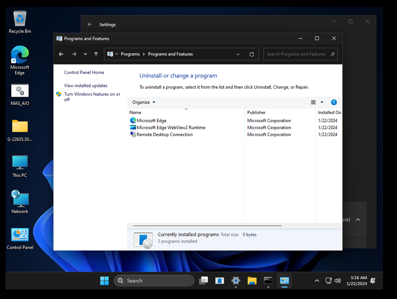Open help with the question mark icon
This screenshot has width=397, height=299.
tap(334, 102)
